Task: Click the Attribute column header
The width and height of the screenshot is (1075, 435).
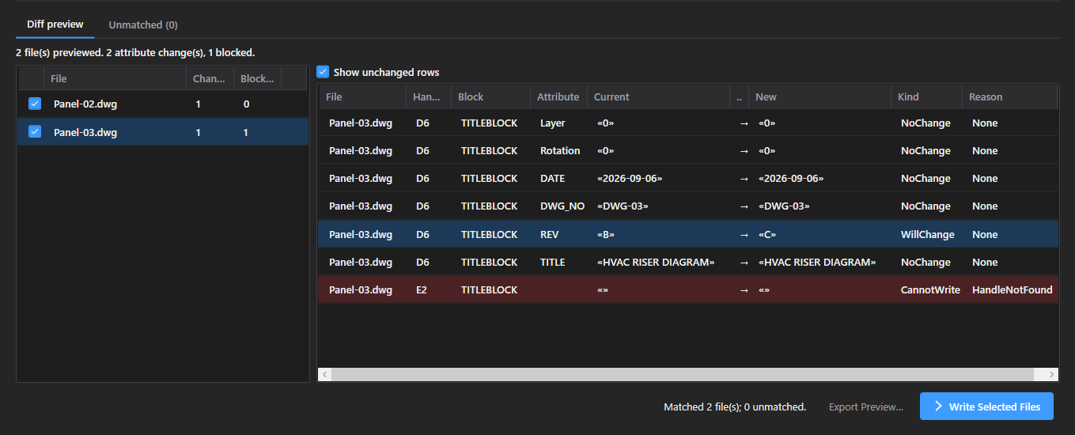Action: 558,96
